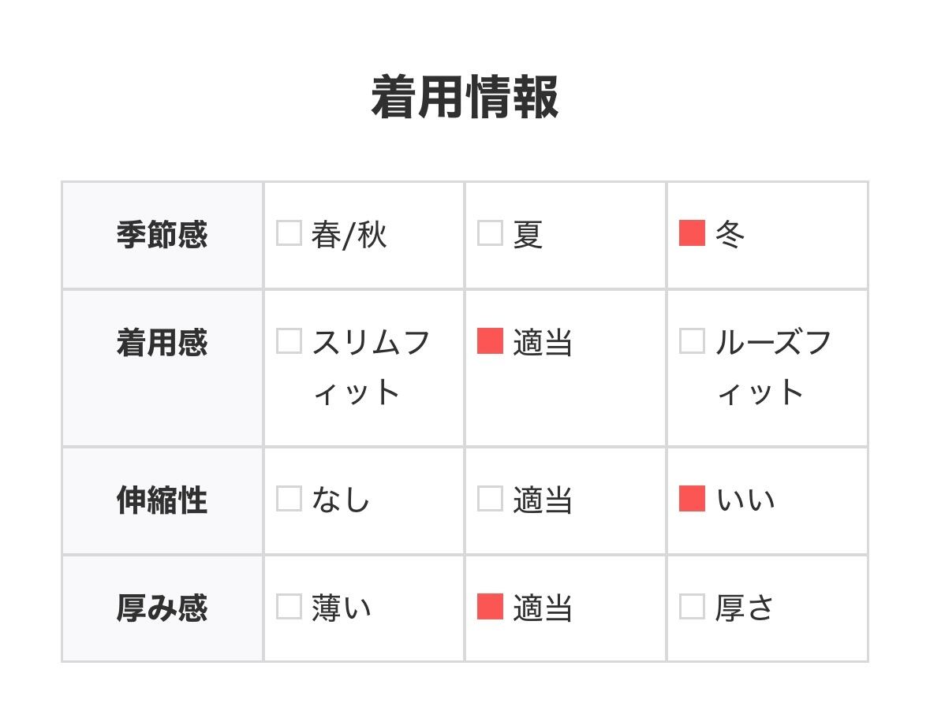This screenshot has width=930, height=714.
Task: Check the なし stretch checkbox
Action: (x=289, y=499)
